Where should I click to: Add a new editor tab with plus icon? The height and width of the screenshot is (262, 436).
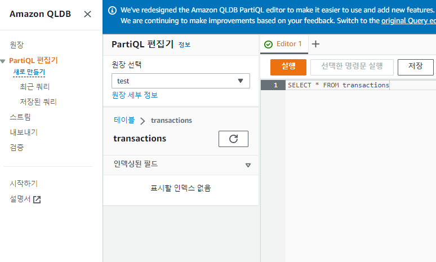315,44
